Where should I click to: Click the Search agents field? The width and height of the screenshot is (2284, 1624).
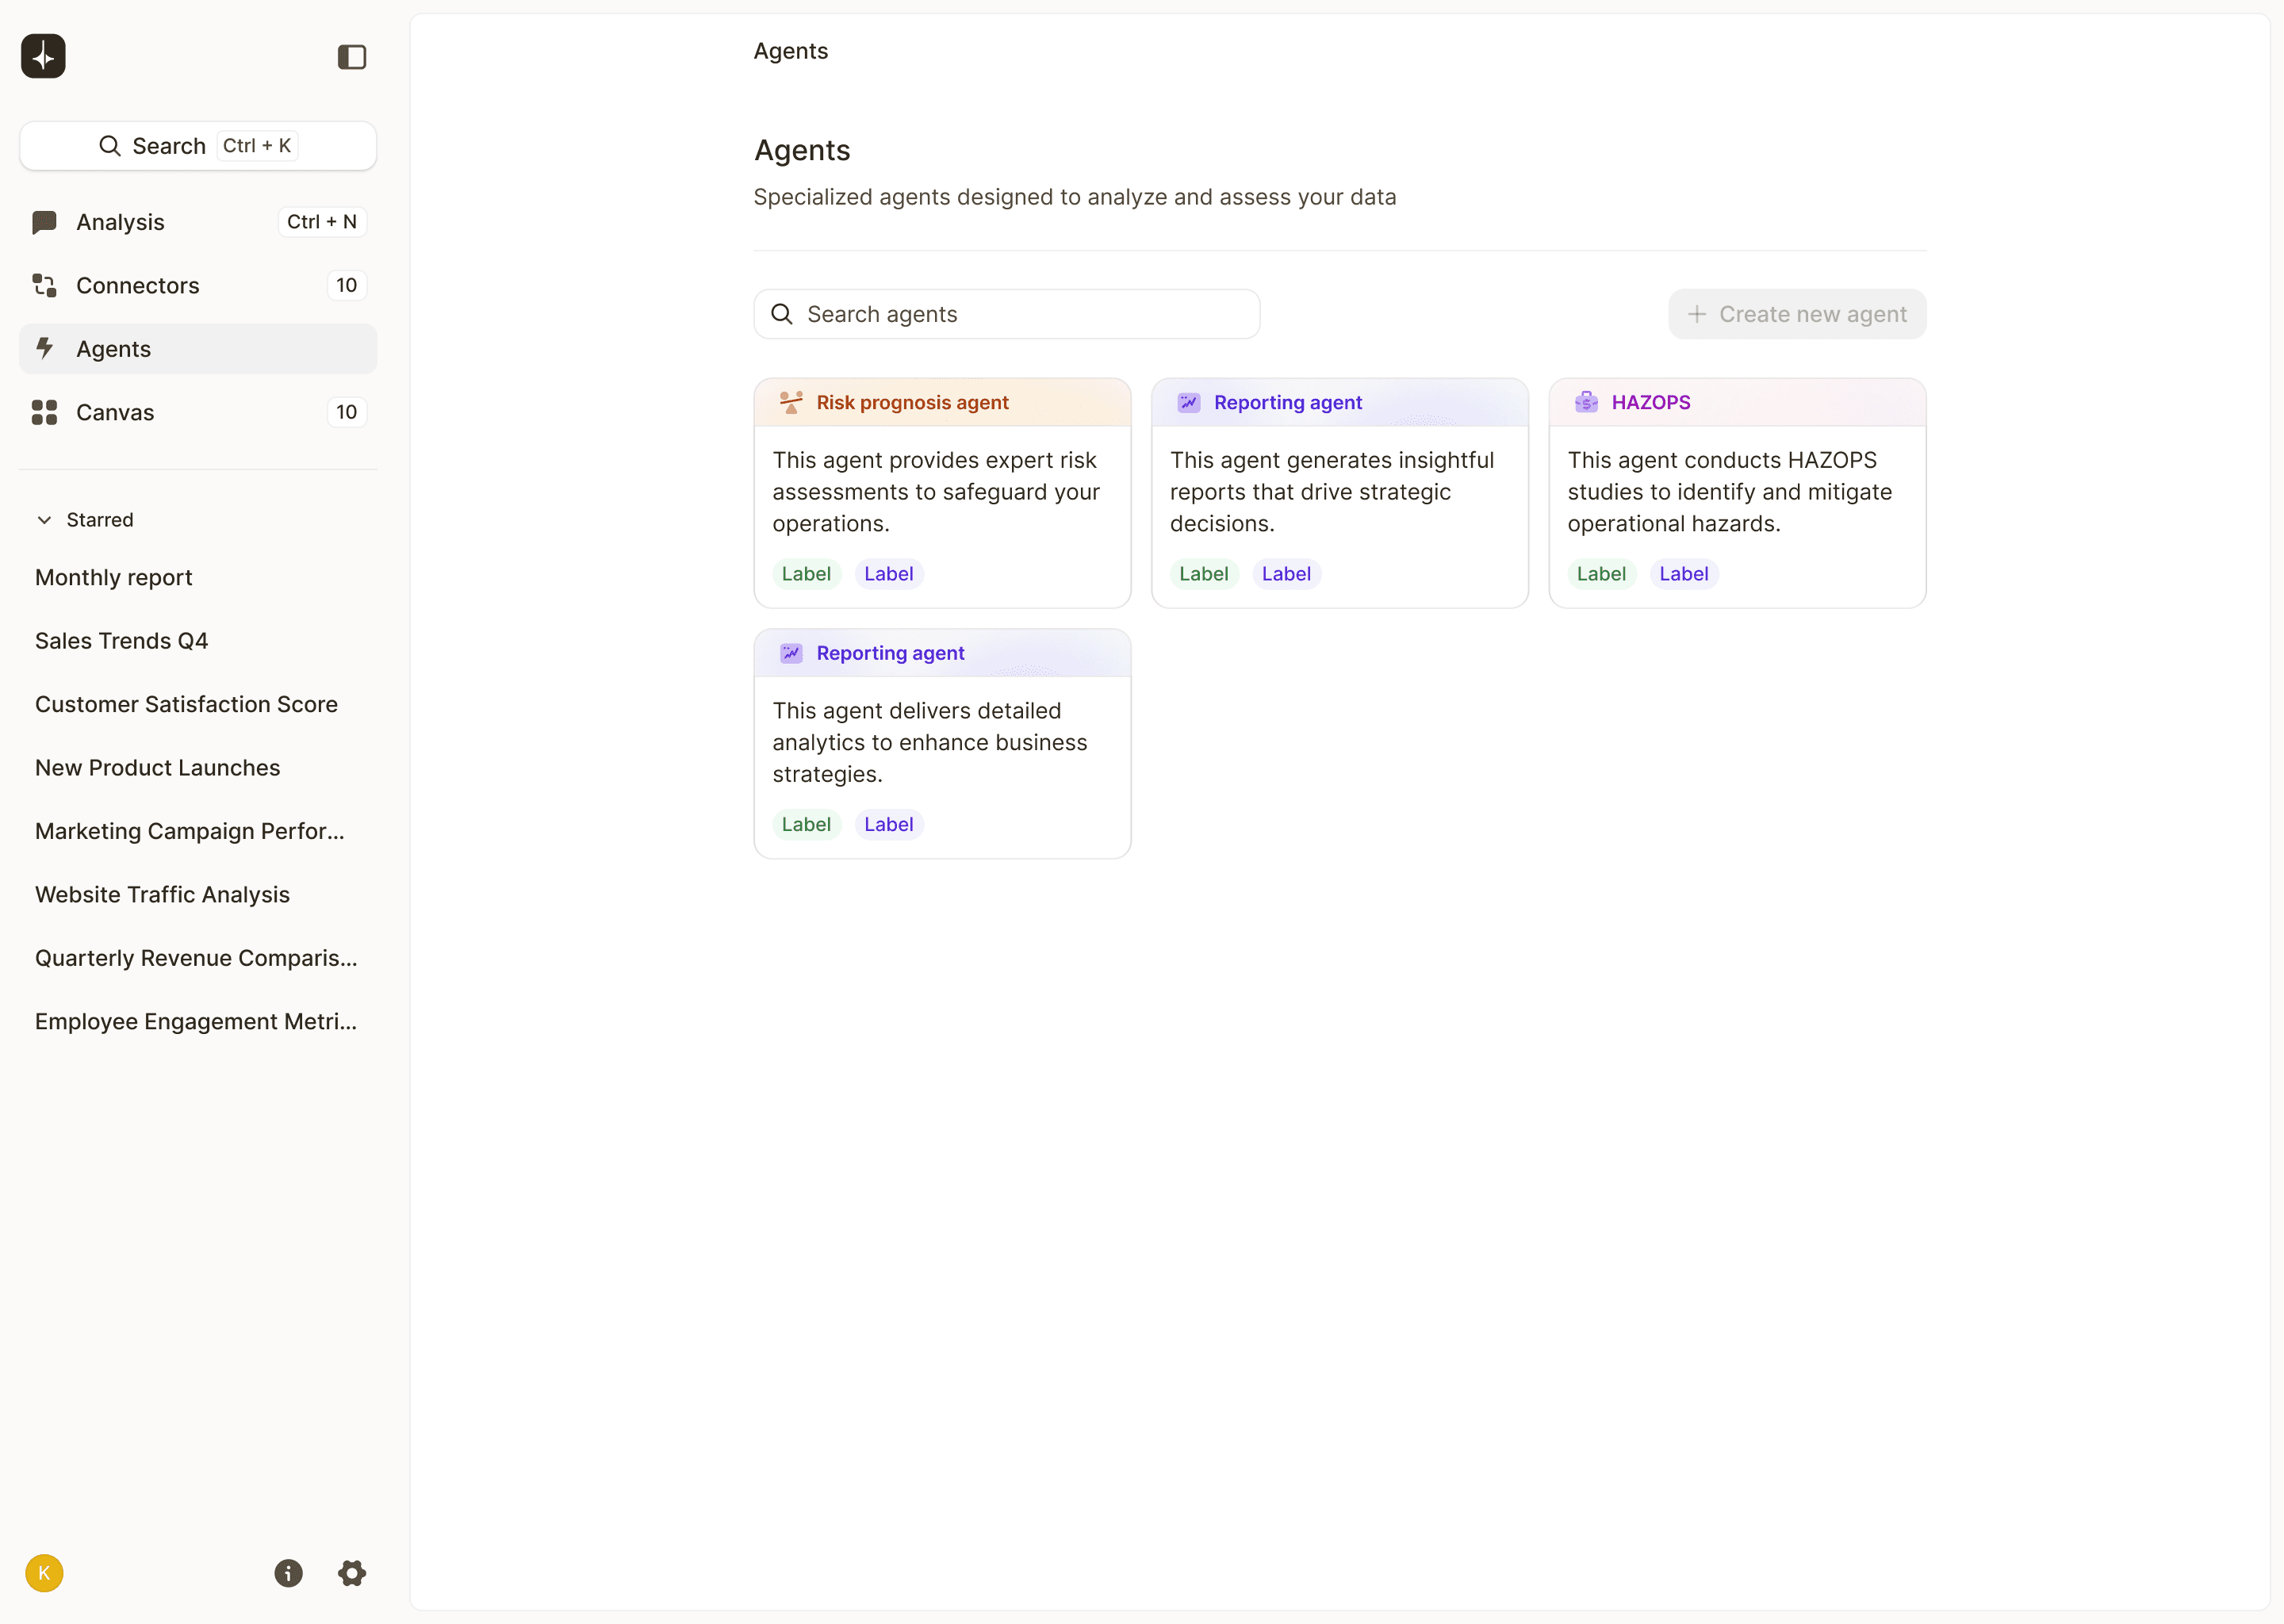click(1006, 314)
